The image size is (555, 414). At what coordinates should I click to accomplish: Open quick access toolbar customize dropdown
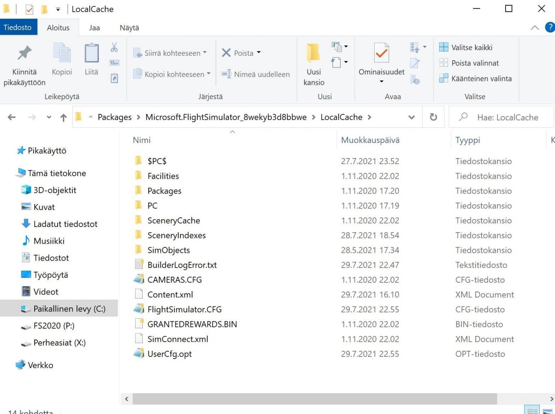tap(58, 9)
